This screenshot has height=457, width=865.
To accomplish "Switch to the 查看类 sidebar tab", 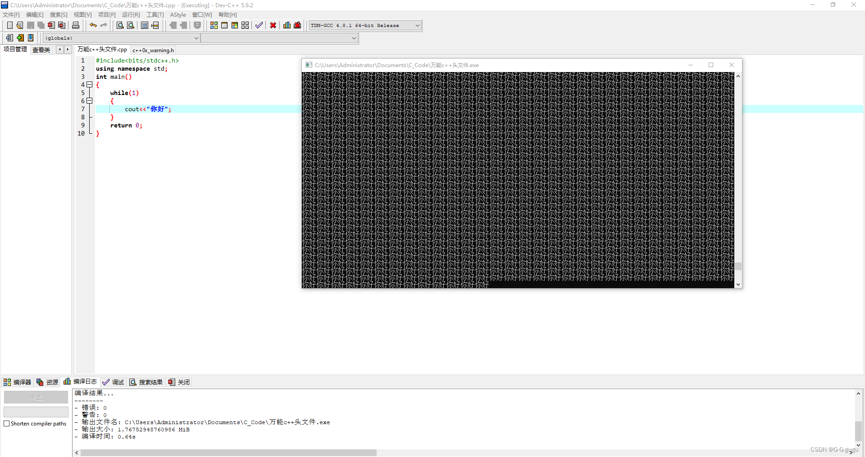I will click(41, 50).
